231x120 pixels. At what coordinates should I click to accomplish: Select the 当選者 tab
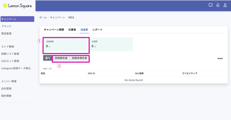click(x=84, y=30)
